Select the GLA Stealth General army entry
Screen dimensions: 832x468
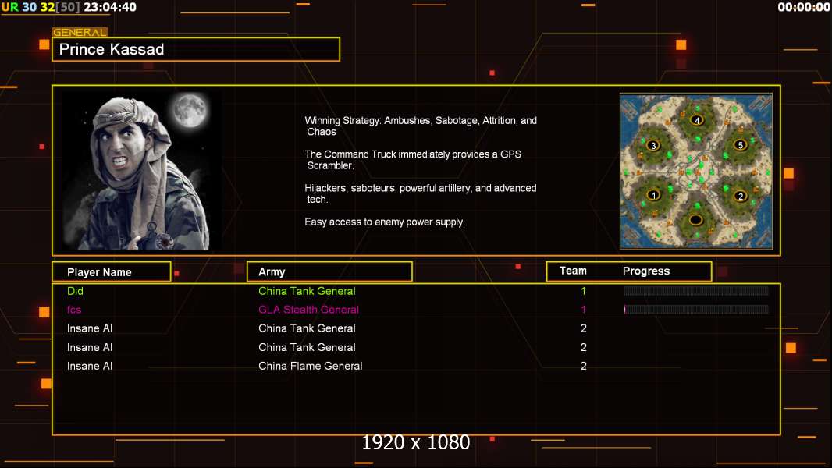tap(309, 310)
